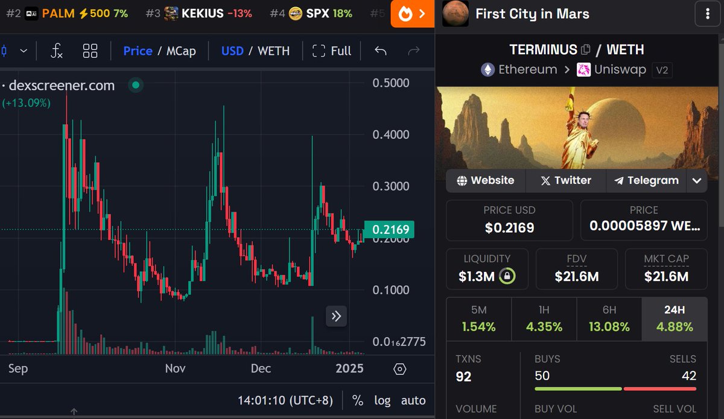Open the chart layout grid icon

pos(90,51)
